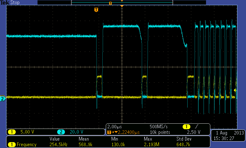Click the 10k points record length
Image resolution: width=246 pixels, height=148 pixels.
coord(160,132)
